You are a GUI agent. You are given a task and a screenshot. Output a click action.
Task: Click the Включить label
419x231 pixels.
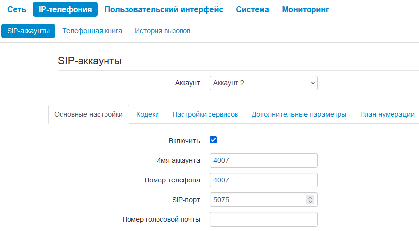click(x=184, y=141)
